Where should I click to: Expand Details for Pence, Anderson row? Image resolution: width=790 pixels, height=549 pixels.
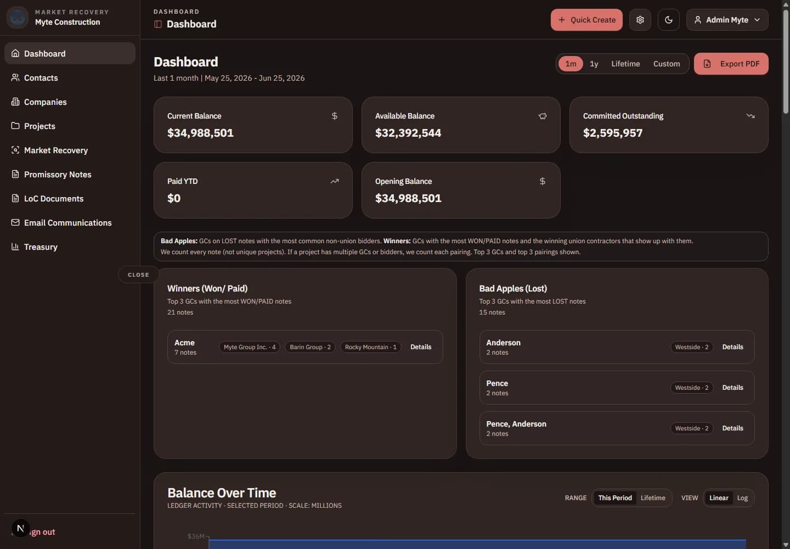732,428
